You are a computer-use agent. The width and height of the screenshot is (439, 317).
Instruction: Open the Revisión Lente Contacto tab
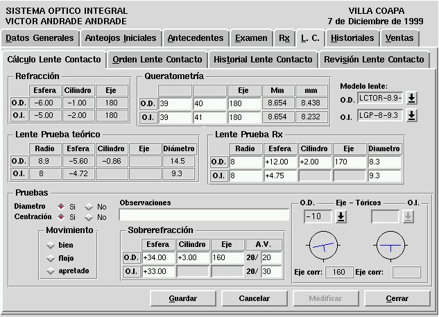coord(373,60)
